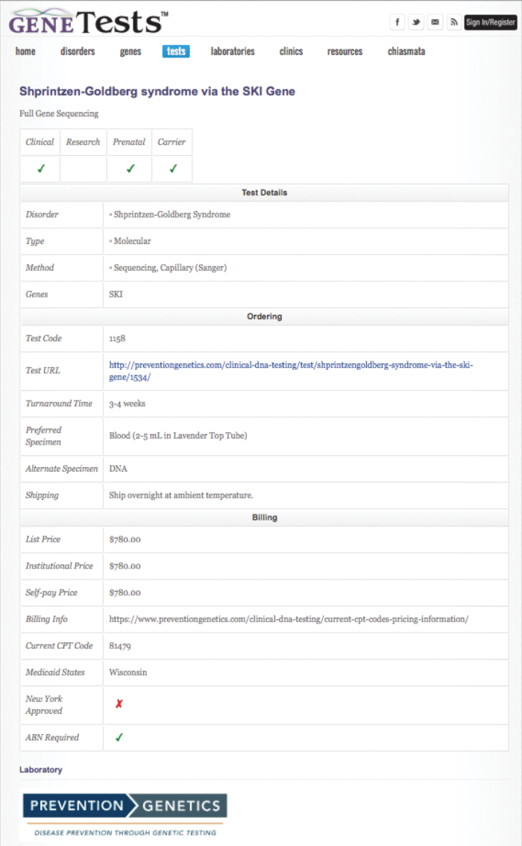Open the RSS feed icon
The image size is (522, 846).
(x=453, y=22)
